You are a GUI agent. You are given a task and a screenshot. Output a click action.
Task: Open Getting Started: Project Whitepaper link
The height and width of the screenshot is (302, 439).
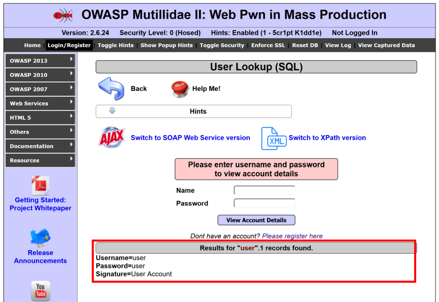(41, 204)
